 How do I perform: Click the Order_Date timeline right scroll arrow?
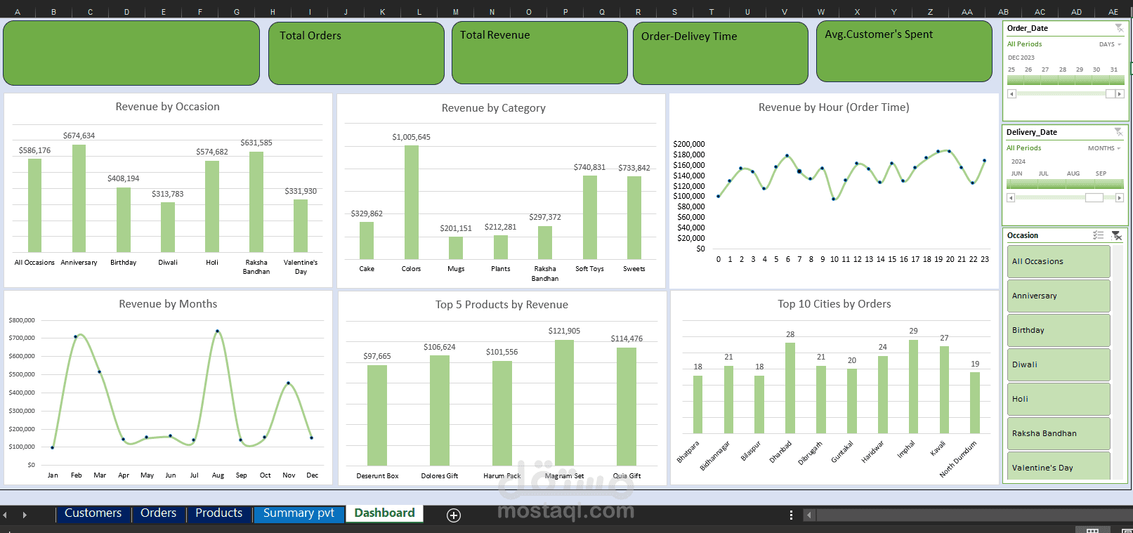pos(1120,93)
